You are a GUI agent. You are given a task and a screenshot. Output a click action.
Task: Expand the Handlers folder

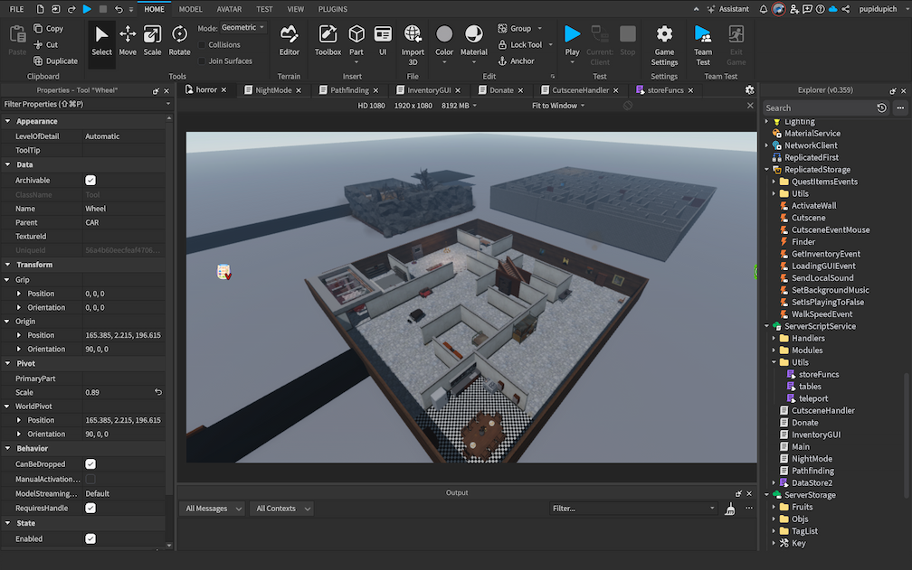pos(774,339)
